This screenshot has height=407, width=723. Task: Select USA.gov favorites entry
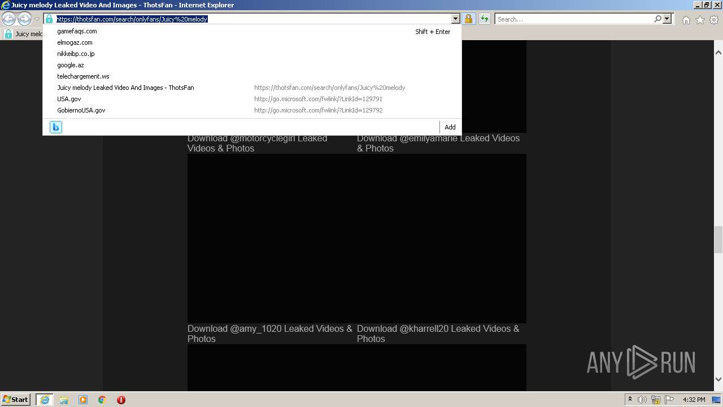pyautogui.click(x=252, y=99)
